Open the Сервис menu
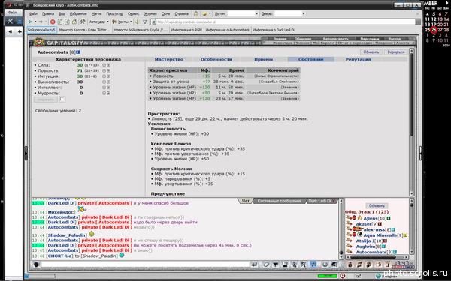Viewport: 451px width, 281px height. (x=134, y=13)
